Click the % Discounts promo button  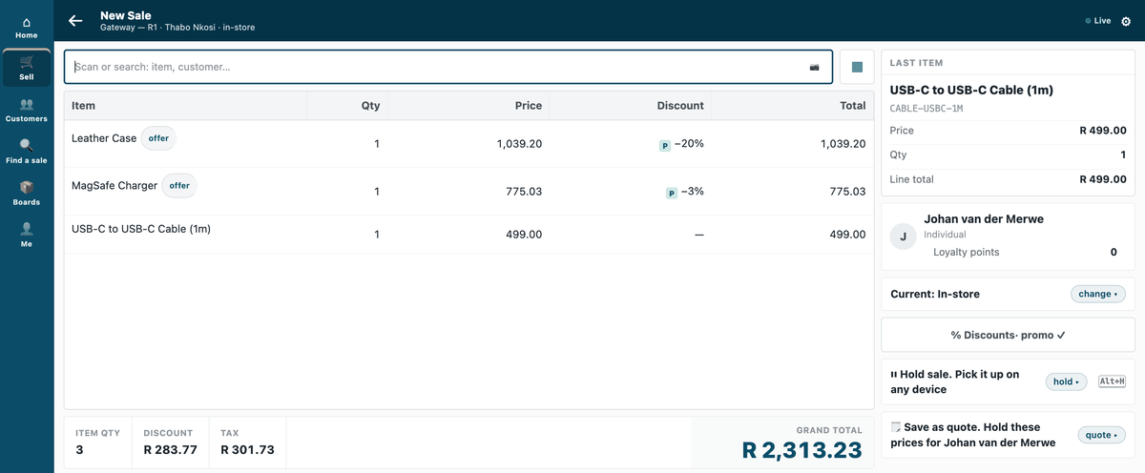point(1008,335)
